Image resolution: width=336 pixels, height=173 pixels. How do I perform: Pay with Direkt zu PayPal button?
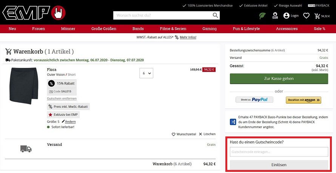point(254,100)
